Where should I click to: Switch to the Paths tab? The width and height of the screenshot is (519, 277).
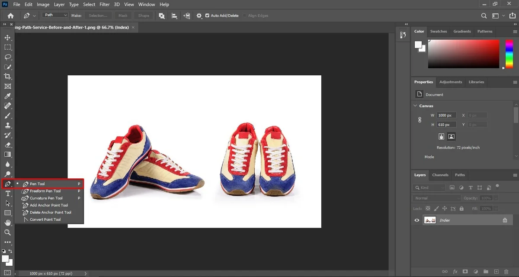[x=460, y=175]
